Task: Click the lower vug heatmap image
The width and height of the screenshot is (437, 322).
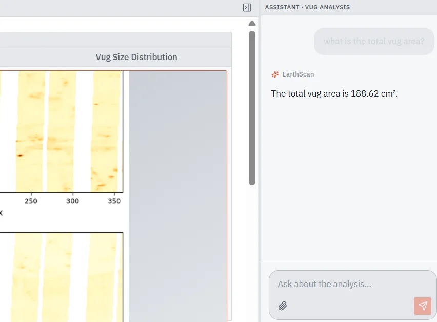Action: click(x=62, y=277)
